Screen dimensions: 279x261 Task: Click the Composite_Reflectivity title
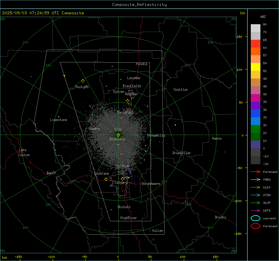tap(139, 5)
